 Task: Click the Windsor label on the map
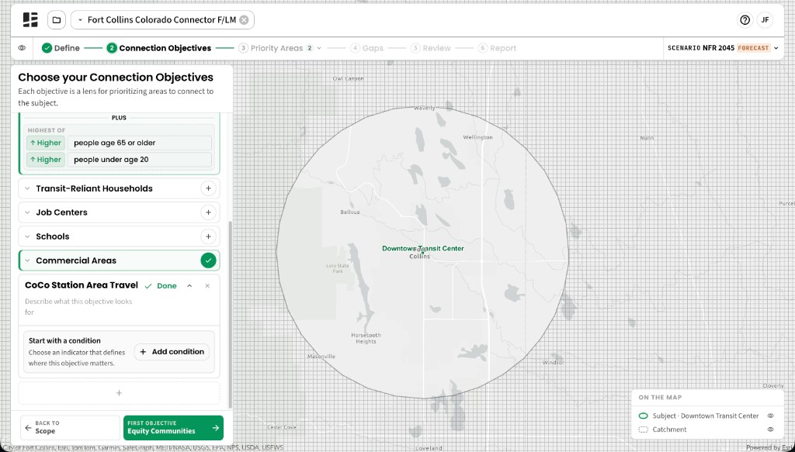tap(553, 362)
